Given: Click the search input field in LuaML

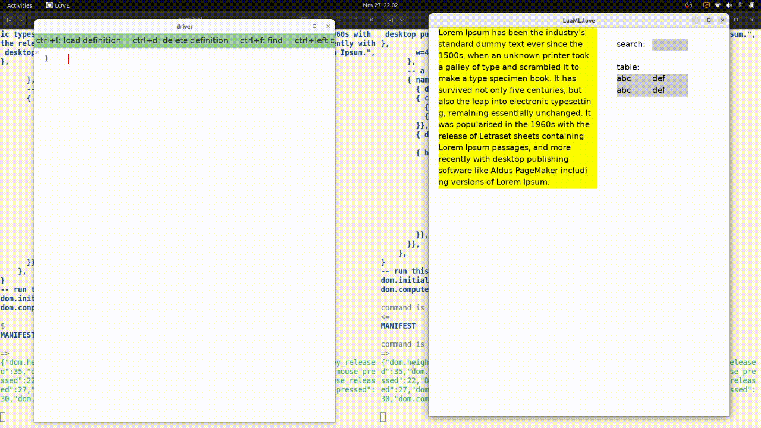Looking at the screenshot, I should (669, 45).
